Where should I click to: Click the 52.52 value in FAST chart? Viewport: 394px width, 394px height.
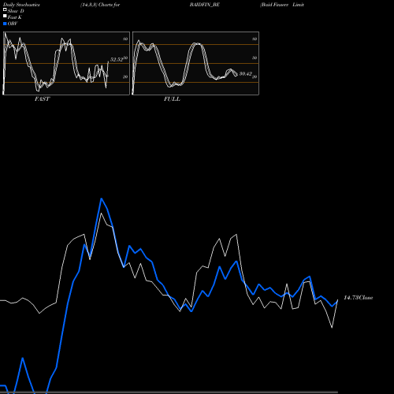(x=117, y=60)
